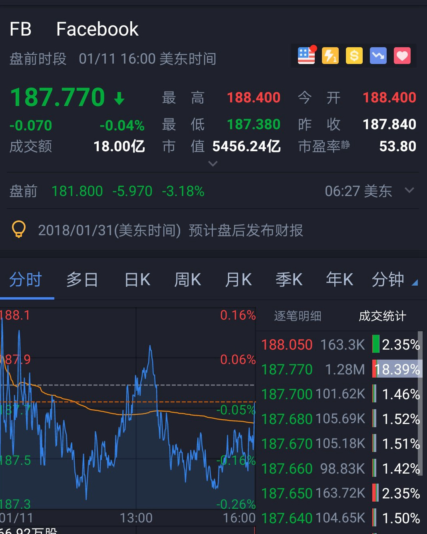427x534 pixels.
Task: Switch to the 季K chart tab
Action: click(x=289, y=279)
